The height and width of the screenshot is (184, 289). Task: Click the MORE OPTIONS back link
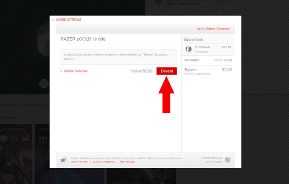click(x=66, y=20)
